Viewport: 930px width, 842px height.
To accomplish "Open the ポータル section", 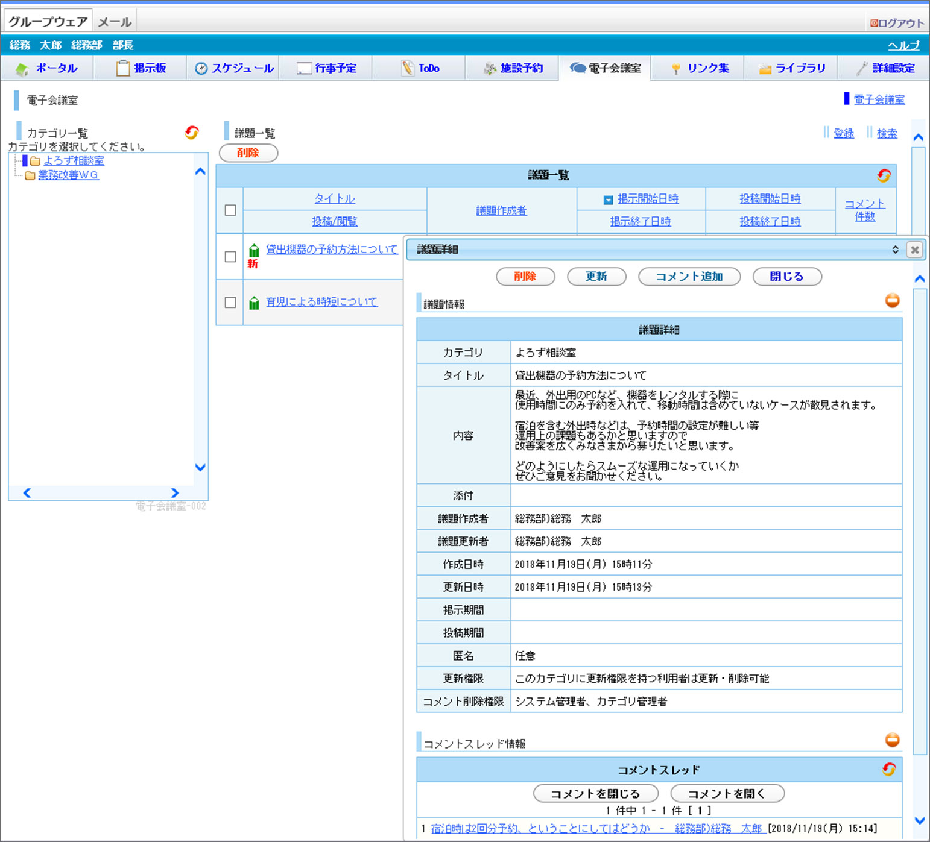I will (x=56, y=68).
